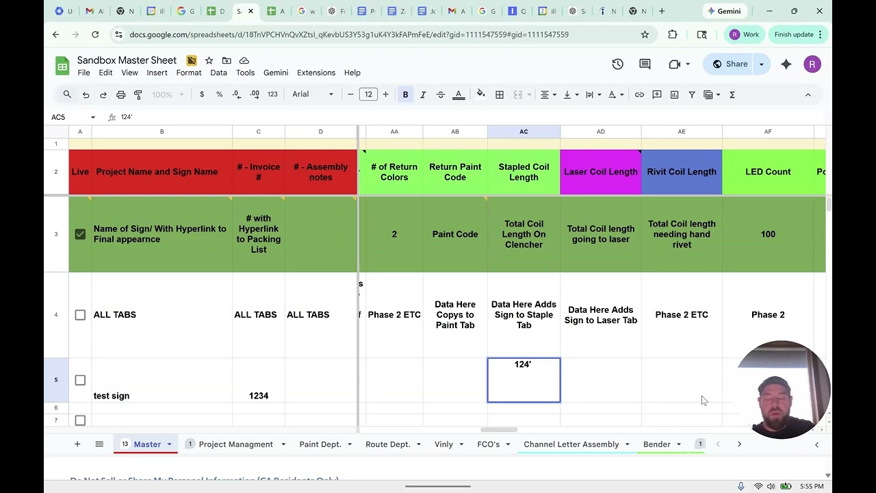Select the cell containing 1234
Image resolution: width=876 pixels, height=493 pixels.
tap(259, 380)
